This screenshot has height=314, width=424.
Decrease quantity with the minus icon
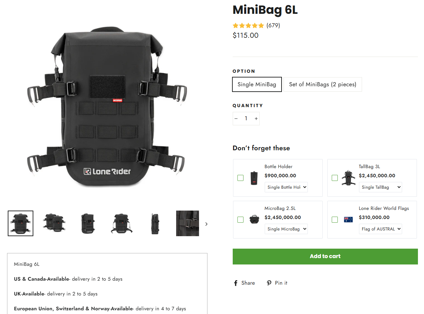[236, 119]
